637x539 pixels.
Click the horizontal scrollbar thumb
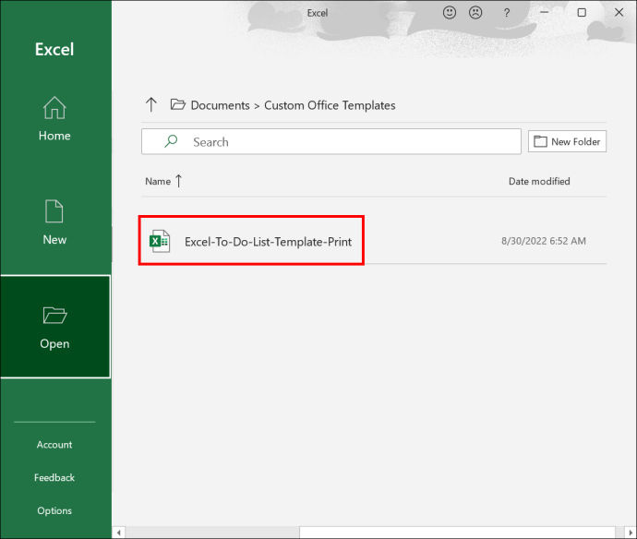click(457, 533)
